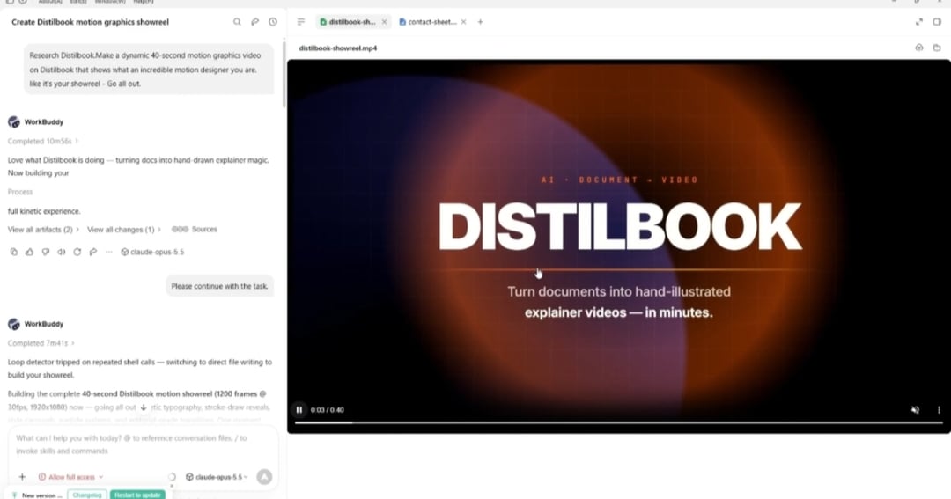This screenshot has width=951, height=499.
Task: Jump to the latest message with the down arrow
Action: click(144, 407)
